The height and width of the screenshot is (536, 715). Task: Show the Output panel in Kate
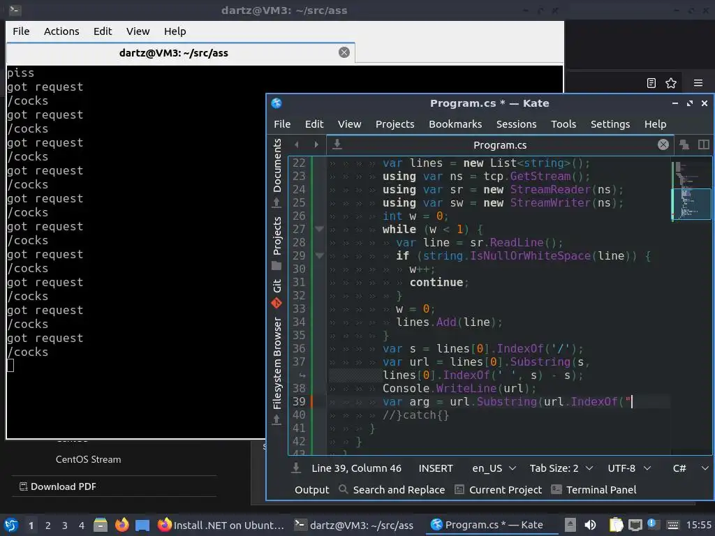pyautogui.click(x=312, y=489)
